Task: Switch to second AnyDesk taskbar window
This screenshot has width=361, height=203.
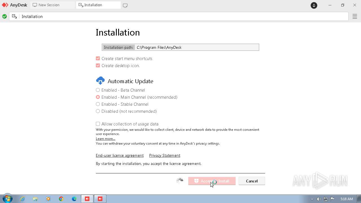Action: tap(100, 199)
